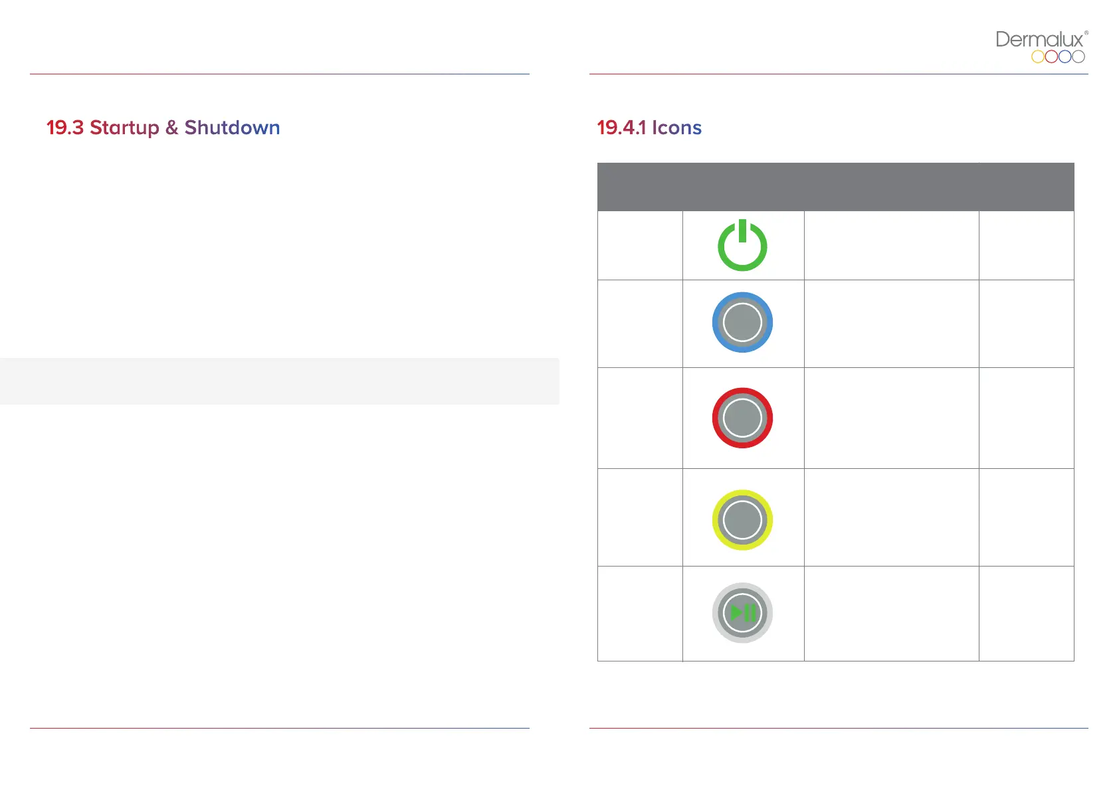Click the Dermalux logo wordmark
Image resolution: width=1119 pixels, height=791 pixels.
1039,40
